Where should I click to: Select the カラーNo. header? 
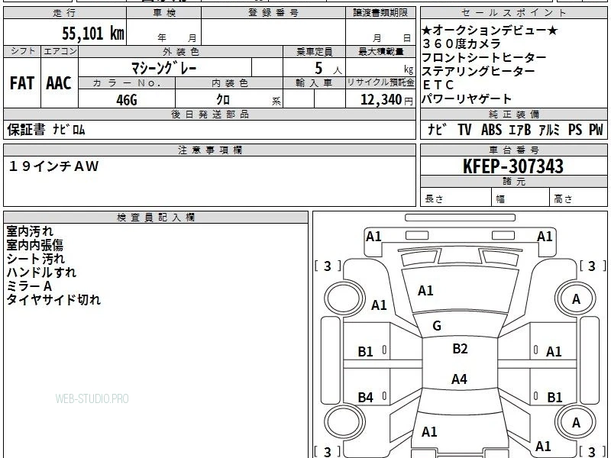pos(127,83)
